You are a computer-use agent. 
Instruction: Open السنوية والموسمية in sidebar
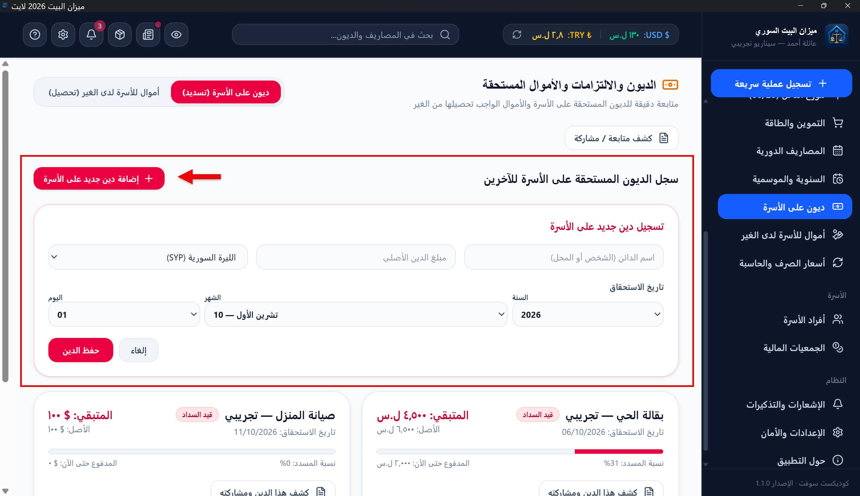785,179
